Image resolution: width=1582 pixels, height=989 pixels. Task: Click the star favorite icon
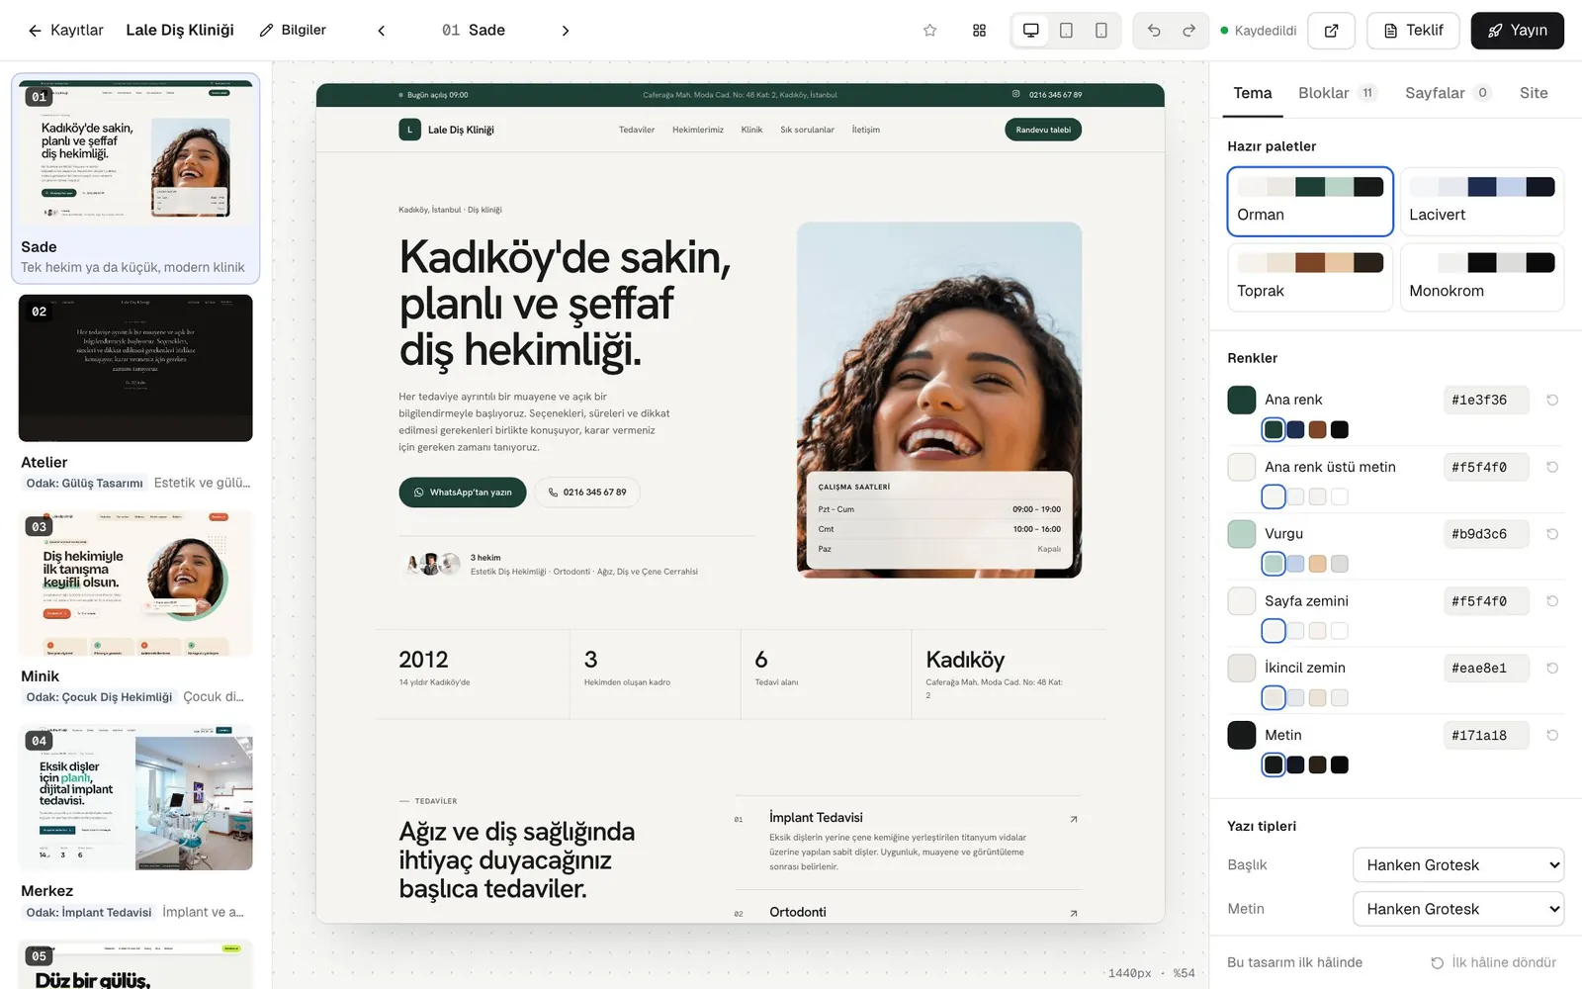(929, 31)
